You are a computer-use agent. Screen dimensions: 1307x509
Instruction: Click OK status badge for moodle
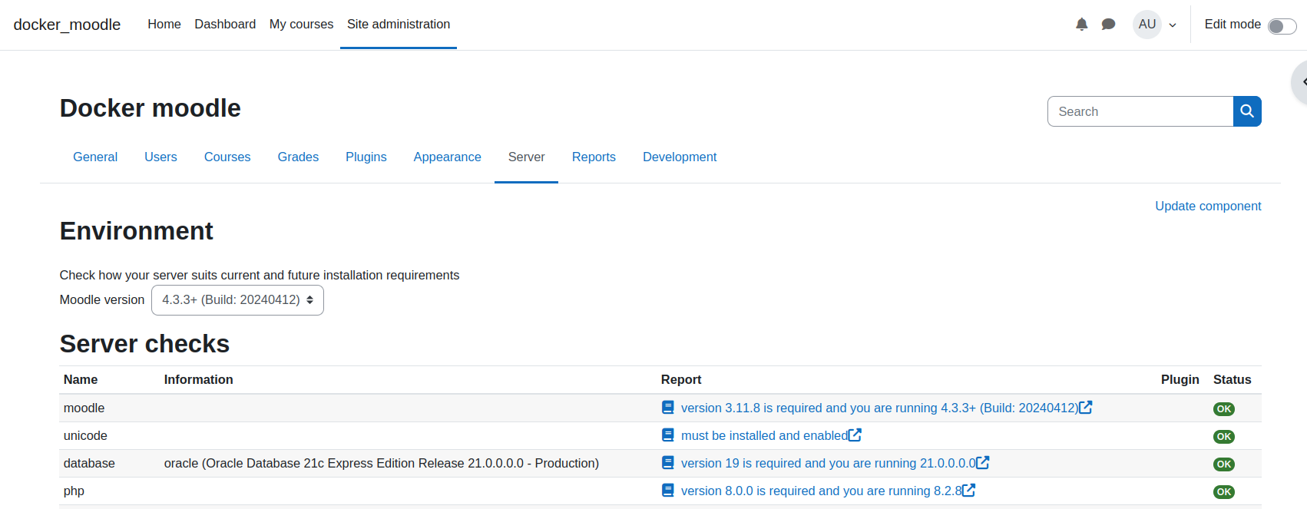1224,409
